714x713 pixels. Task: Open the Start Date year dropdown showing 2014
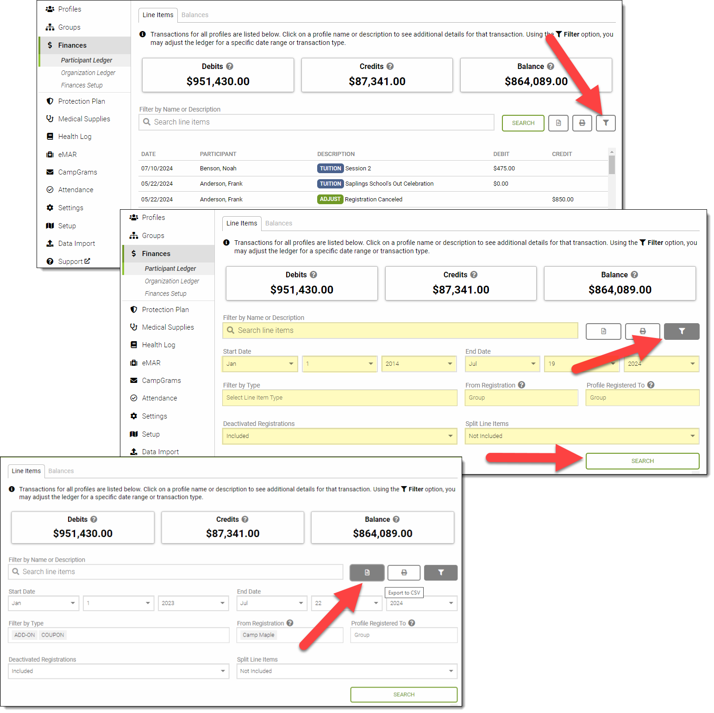pyautogui.click(x=419, y=364)
